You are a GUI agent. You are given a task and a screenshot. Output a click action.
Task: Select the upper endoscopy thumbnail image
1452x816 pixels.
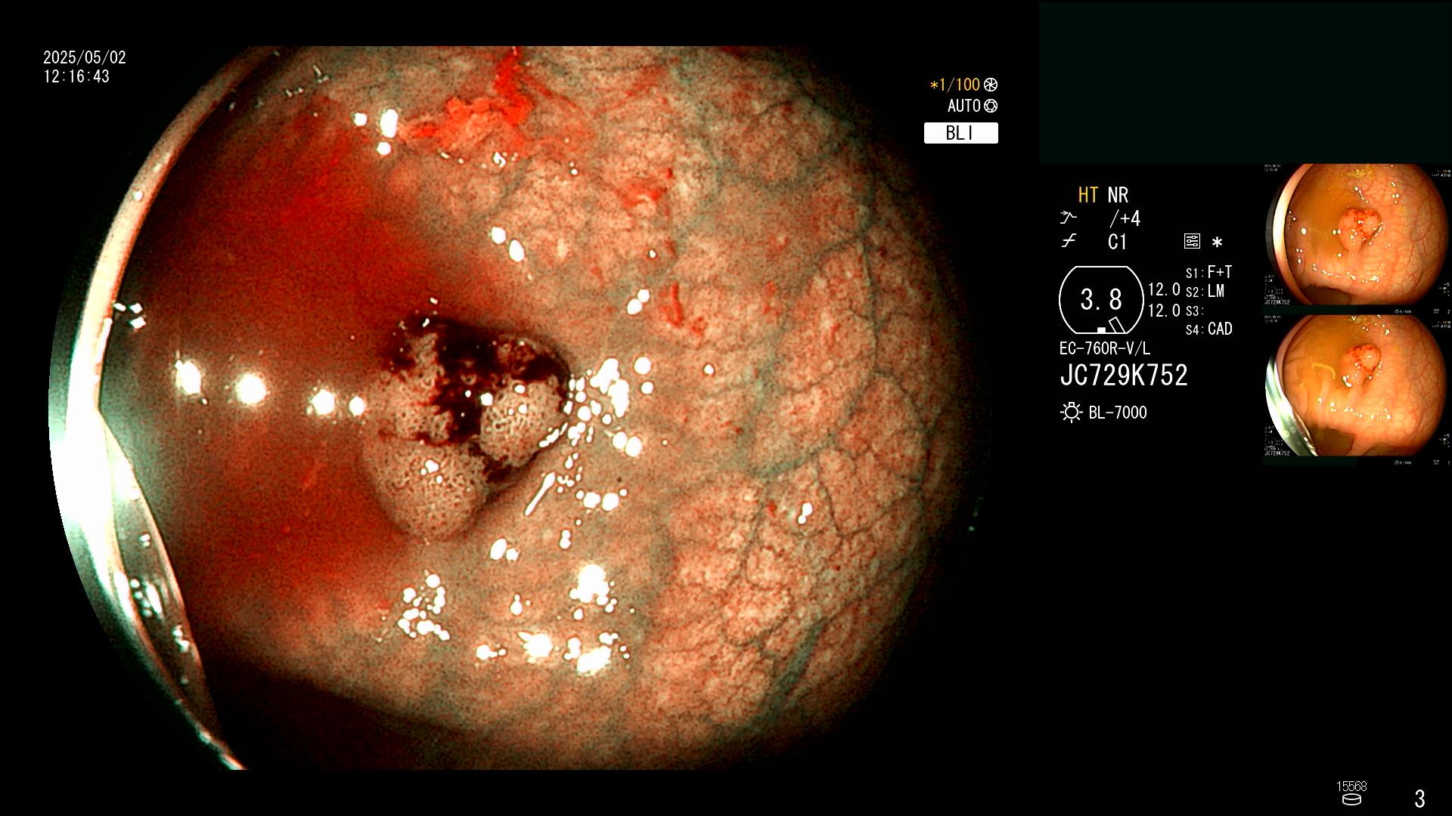1357,235
